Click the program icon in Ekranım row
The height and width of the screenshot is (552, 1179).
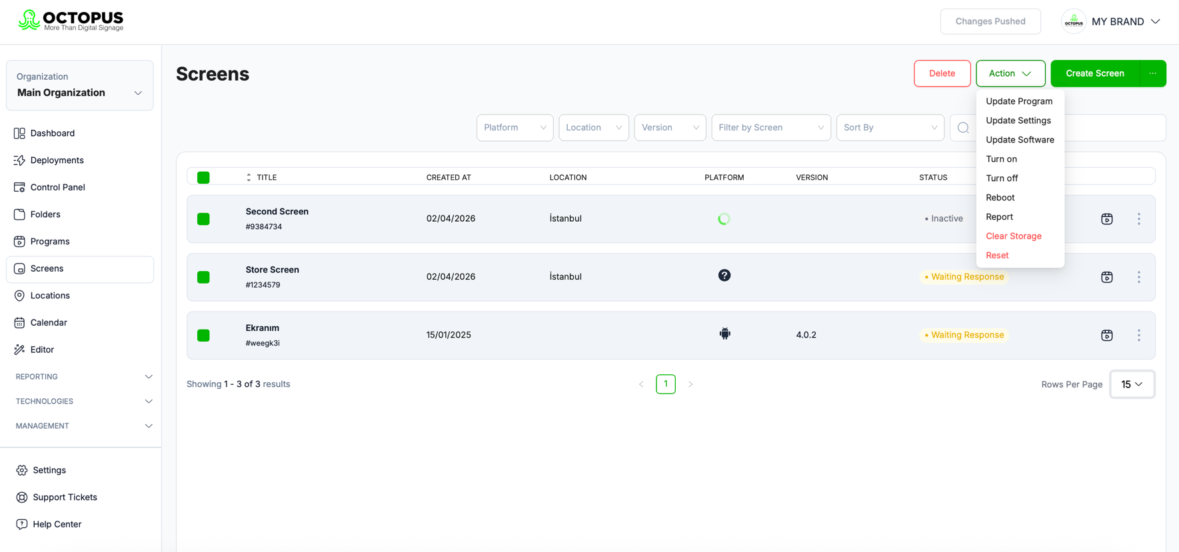tap(1106, 335)
